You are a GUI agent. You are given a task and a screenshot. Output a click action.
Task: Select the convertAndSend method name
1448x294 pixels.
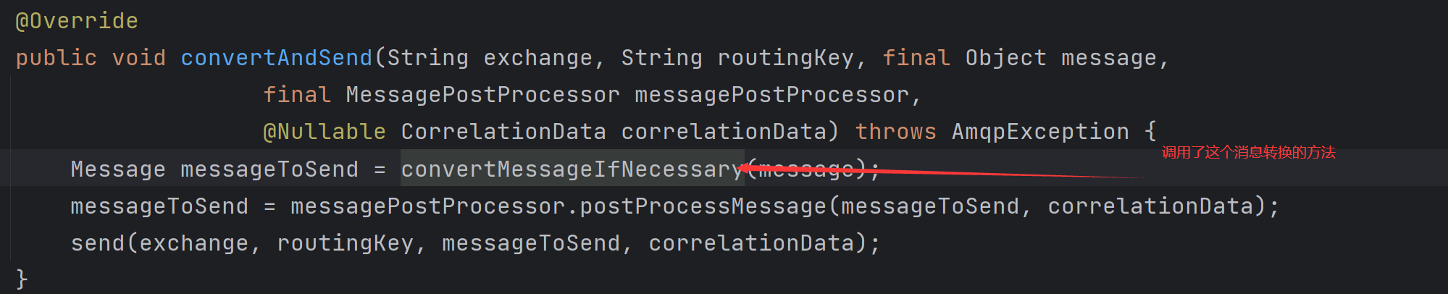[x=276, y=58]
